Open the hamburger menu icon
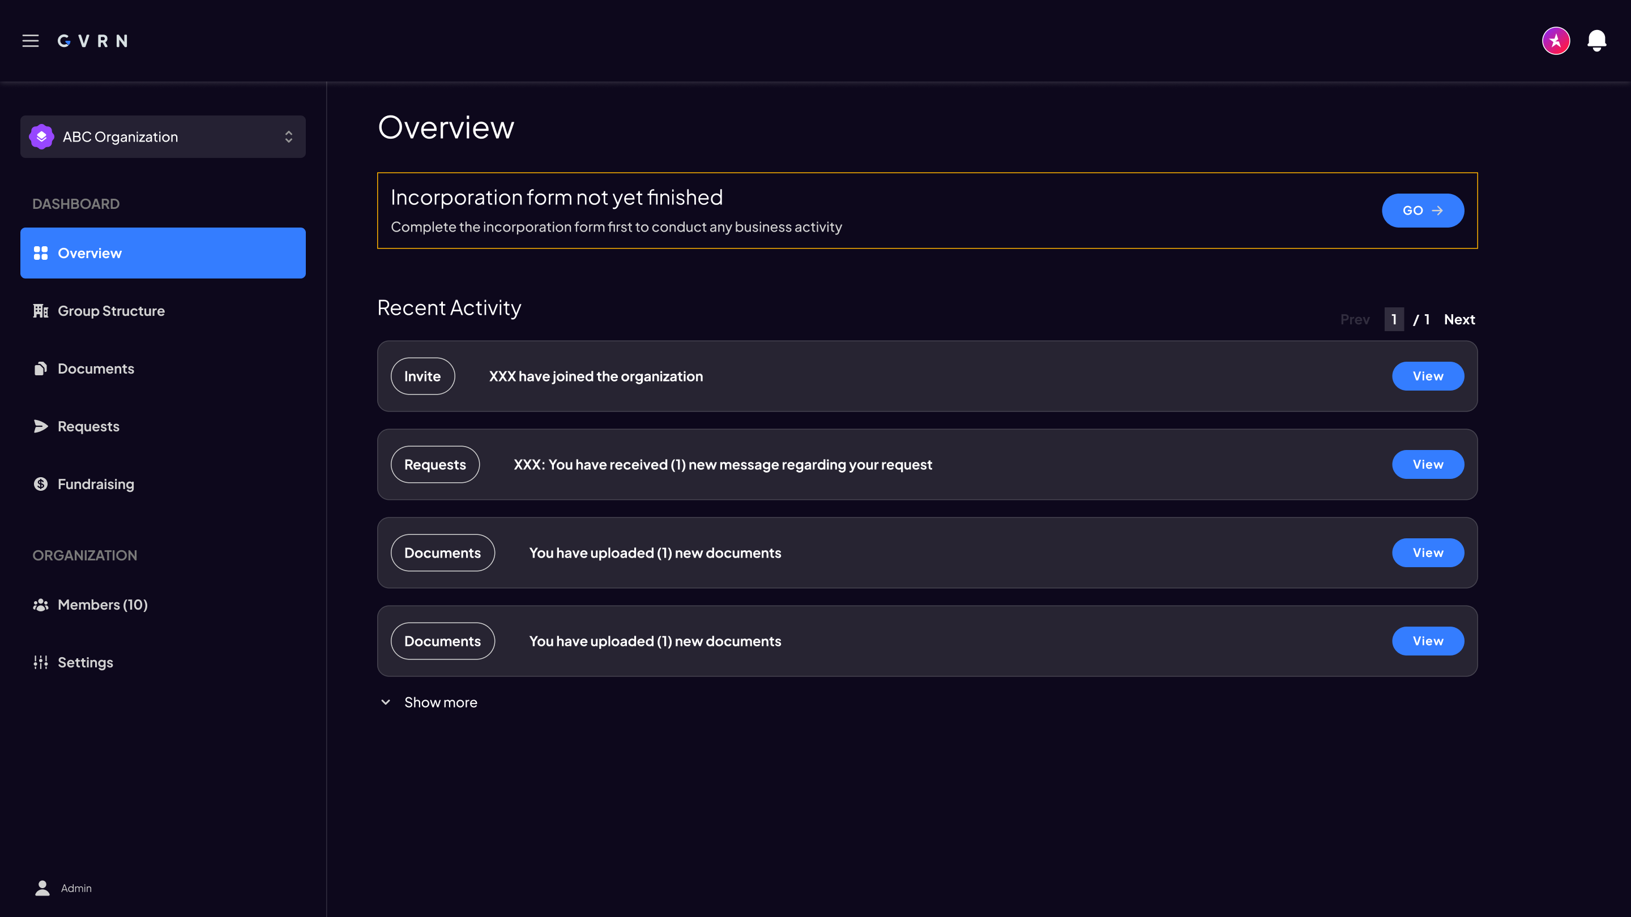 coord(31,41)
